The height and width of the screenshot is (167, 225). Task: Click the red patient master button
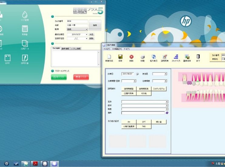pos(81,77)
